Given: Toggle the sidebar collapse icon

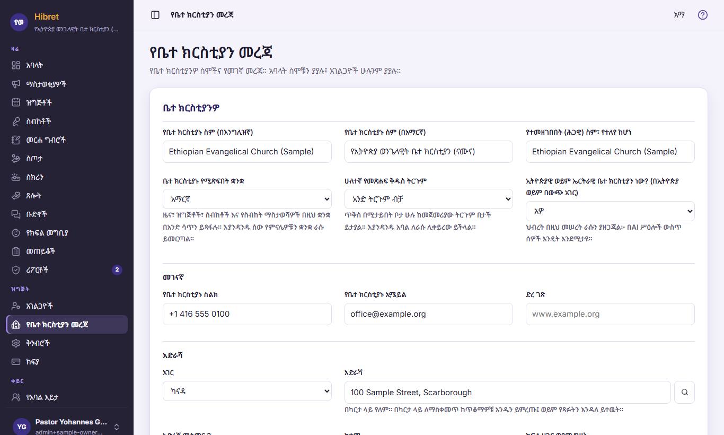Looking at the screenshot, I should point(155,15).
